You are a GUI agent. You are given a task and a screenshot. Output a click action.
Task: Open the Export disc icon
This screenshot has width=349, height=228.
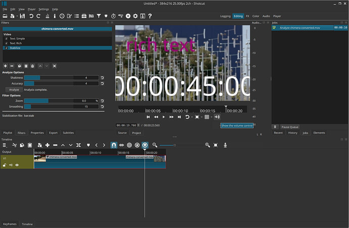pos(128,16)
